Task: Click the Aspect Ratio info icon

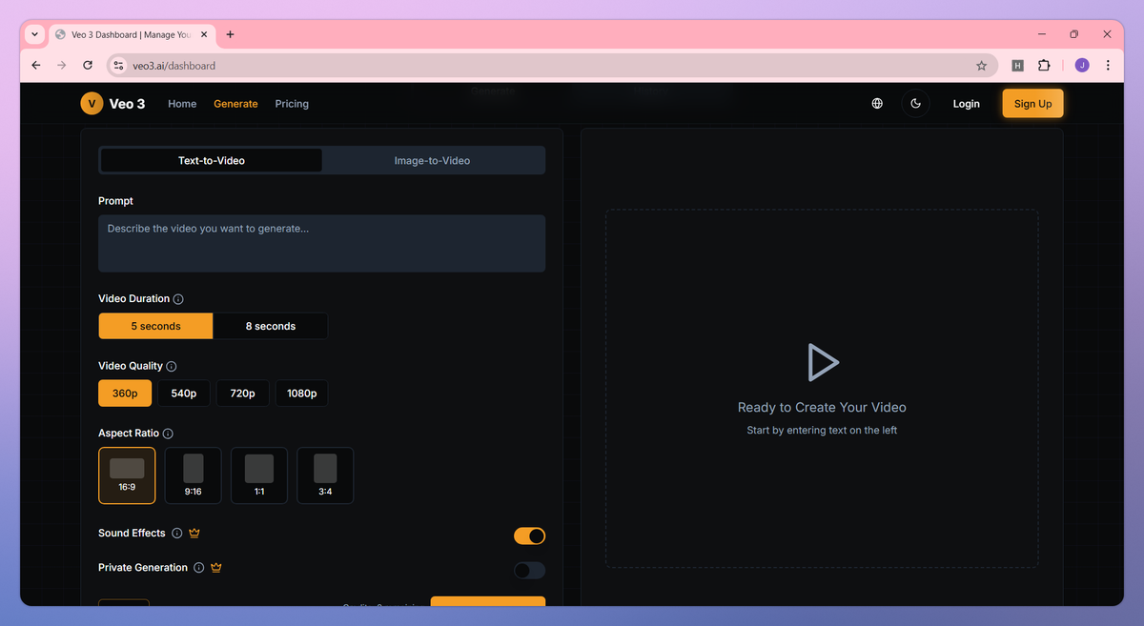Action: tap(168, 434)
